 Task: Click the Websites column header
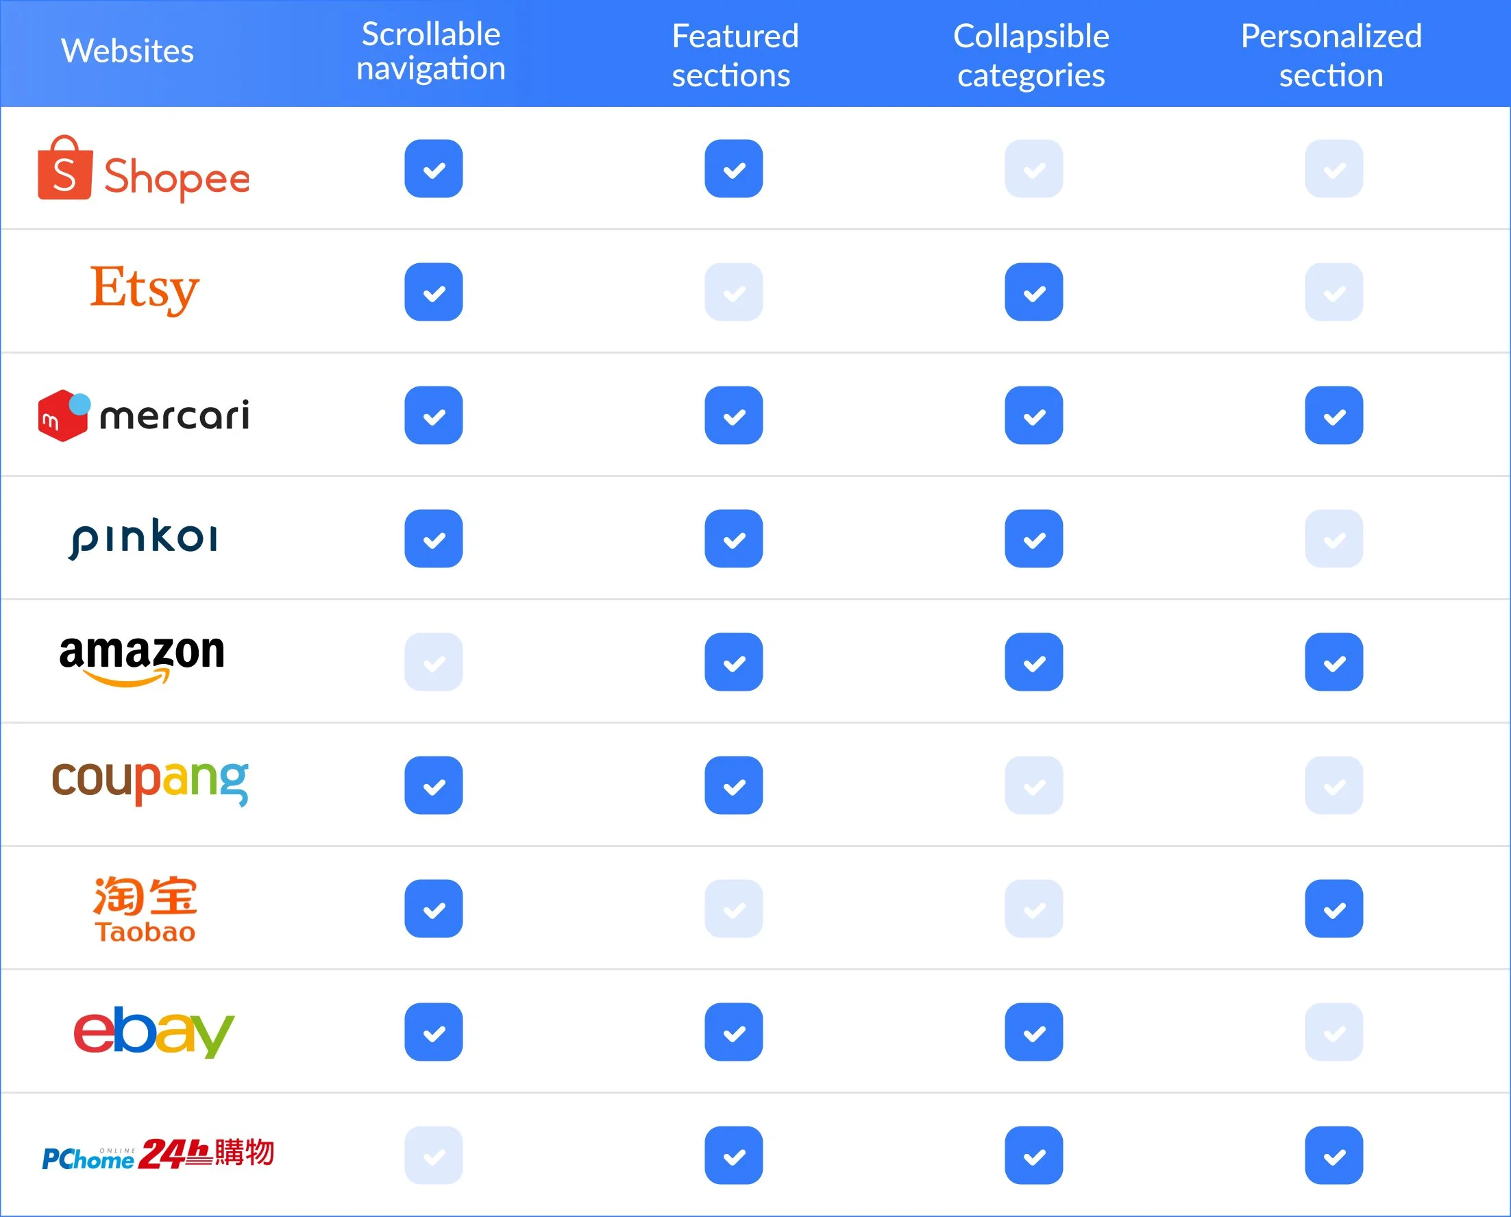click(x=127, y=51)
